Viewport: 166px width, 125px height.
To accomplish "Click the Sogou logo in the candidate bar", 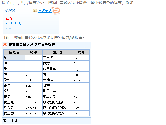I will 56,11.
